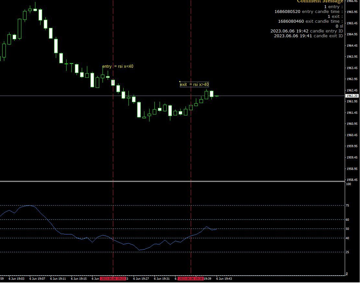360x283 pixels.
Task: Click "2023.06.06 19:41 candle exit ID" text
Action: (308, 36)
